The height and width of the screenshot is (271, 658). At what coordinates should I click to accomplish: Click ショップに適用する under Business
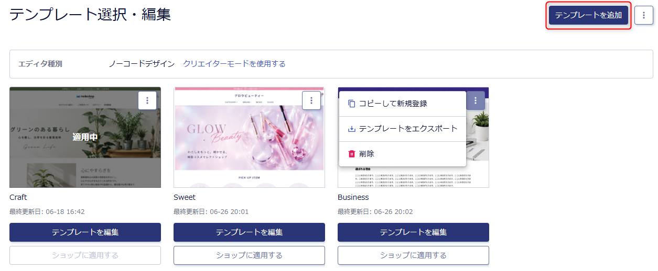[413, 255]
